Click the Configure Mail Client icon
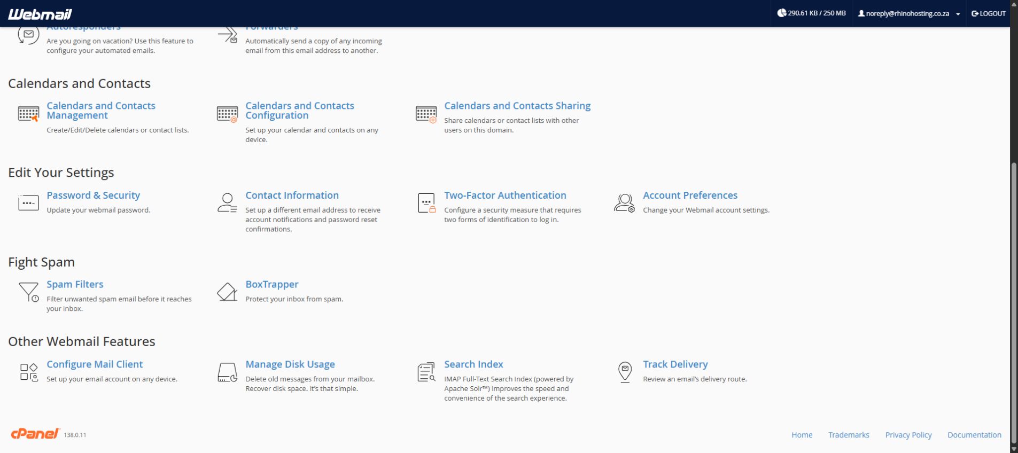 coord(29,372)
